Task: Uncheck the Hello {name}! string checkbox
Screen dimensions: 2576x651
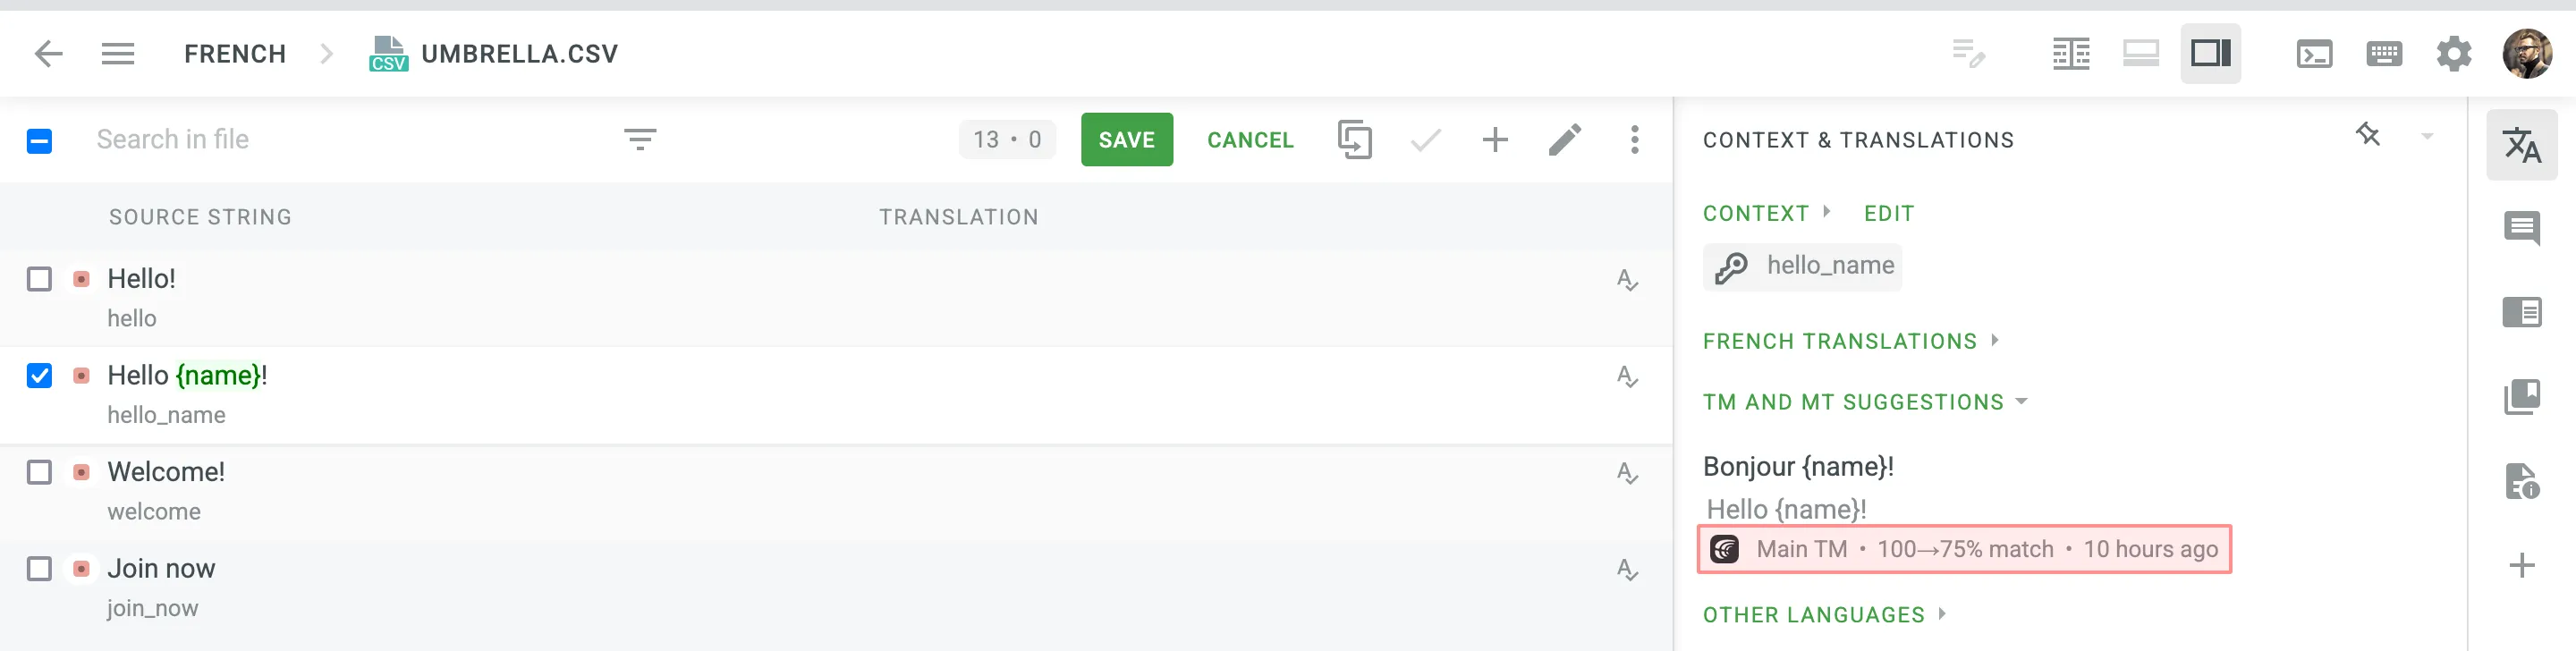Action: coord(39,376)
